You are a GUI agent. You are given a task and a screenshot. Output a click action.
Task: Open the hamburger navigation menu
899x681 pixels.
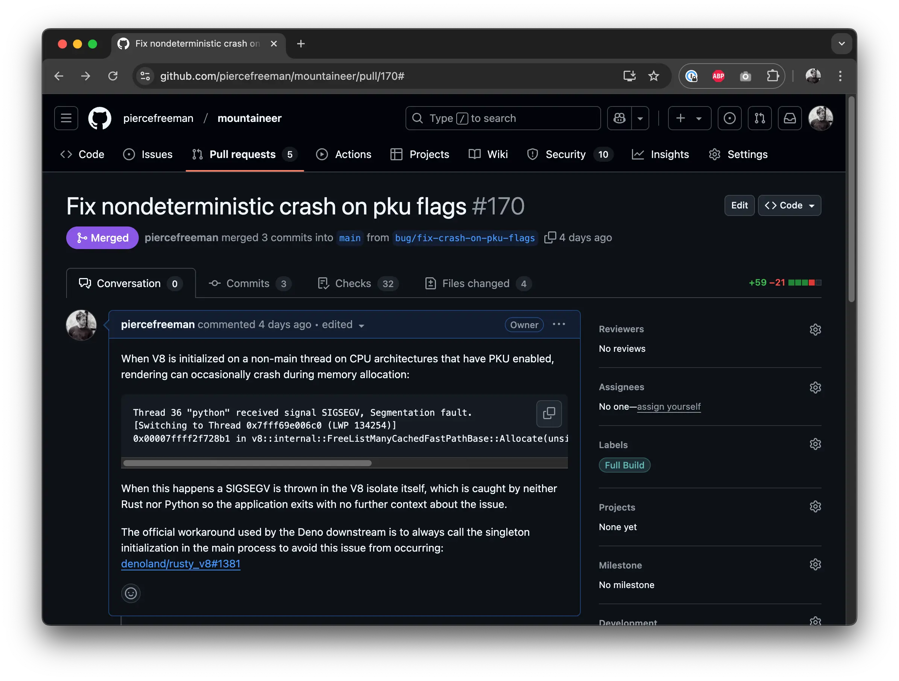66,118
